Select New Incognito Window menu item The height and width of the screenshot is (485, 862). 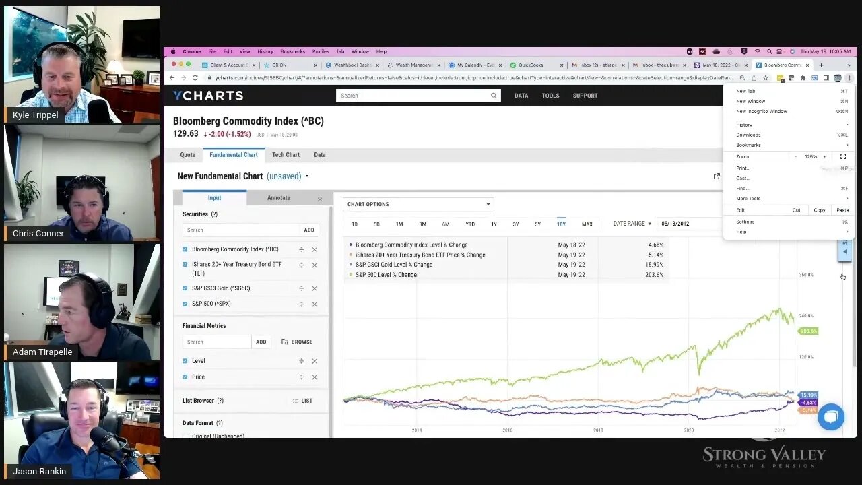pos(761,111)
